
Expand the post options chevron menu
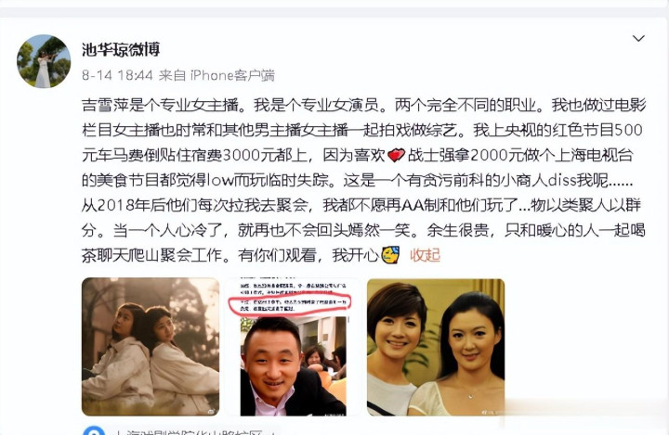click(x=638, y=38)
